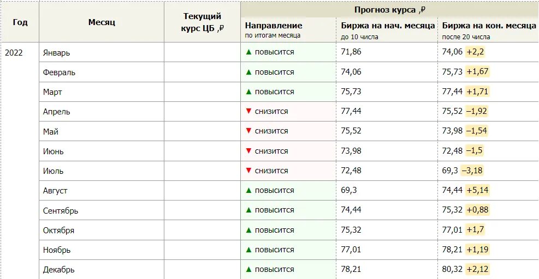Click the Прогноз курса header
Screen dimensions: 539x279
pyautogui.click(x=389, y=9)
